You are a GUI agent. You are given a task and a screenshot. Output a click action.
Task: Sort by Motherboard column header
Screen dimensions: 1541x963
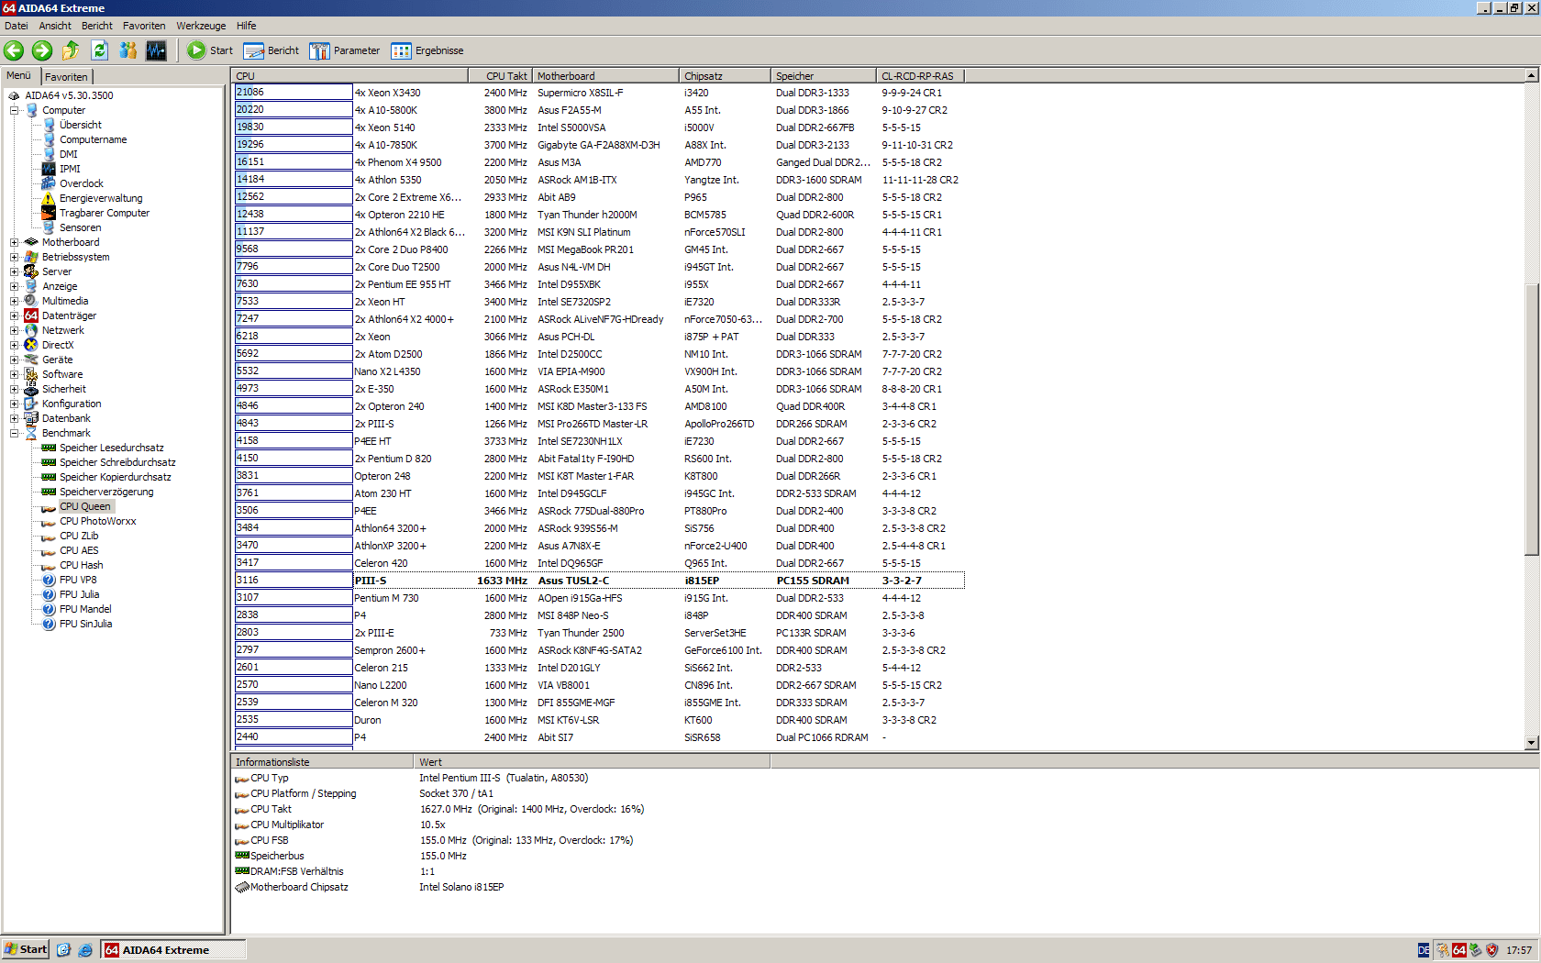[606, 76]
